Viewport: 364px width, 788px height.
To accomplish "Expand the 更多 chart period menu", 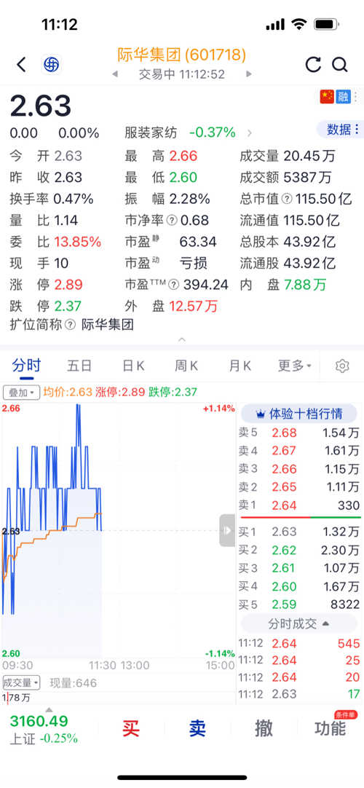I will tap(295, 366).
